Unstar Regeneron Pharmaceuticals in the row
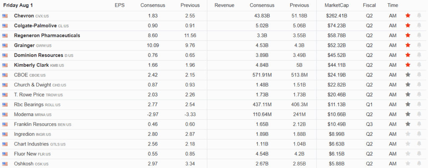The image size is (428, 168). click(408, 36)
